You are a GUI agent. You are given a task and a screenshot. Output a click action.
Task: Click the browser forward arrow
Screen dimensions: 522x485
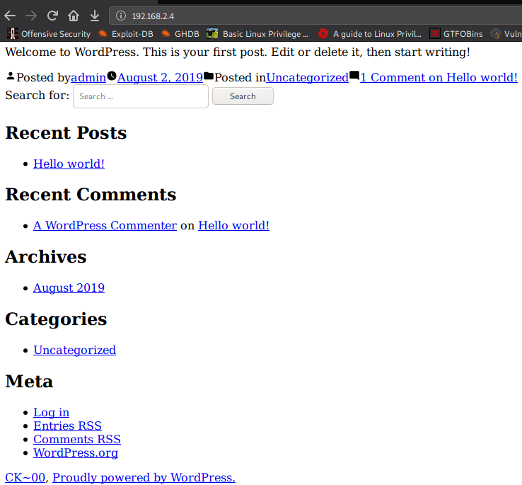(x=31, y=16)
